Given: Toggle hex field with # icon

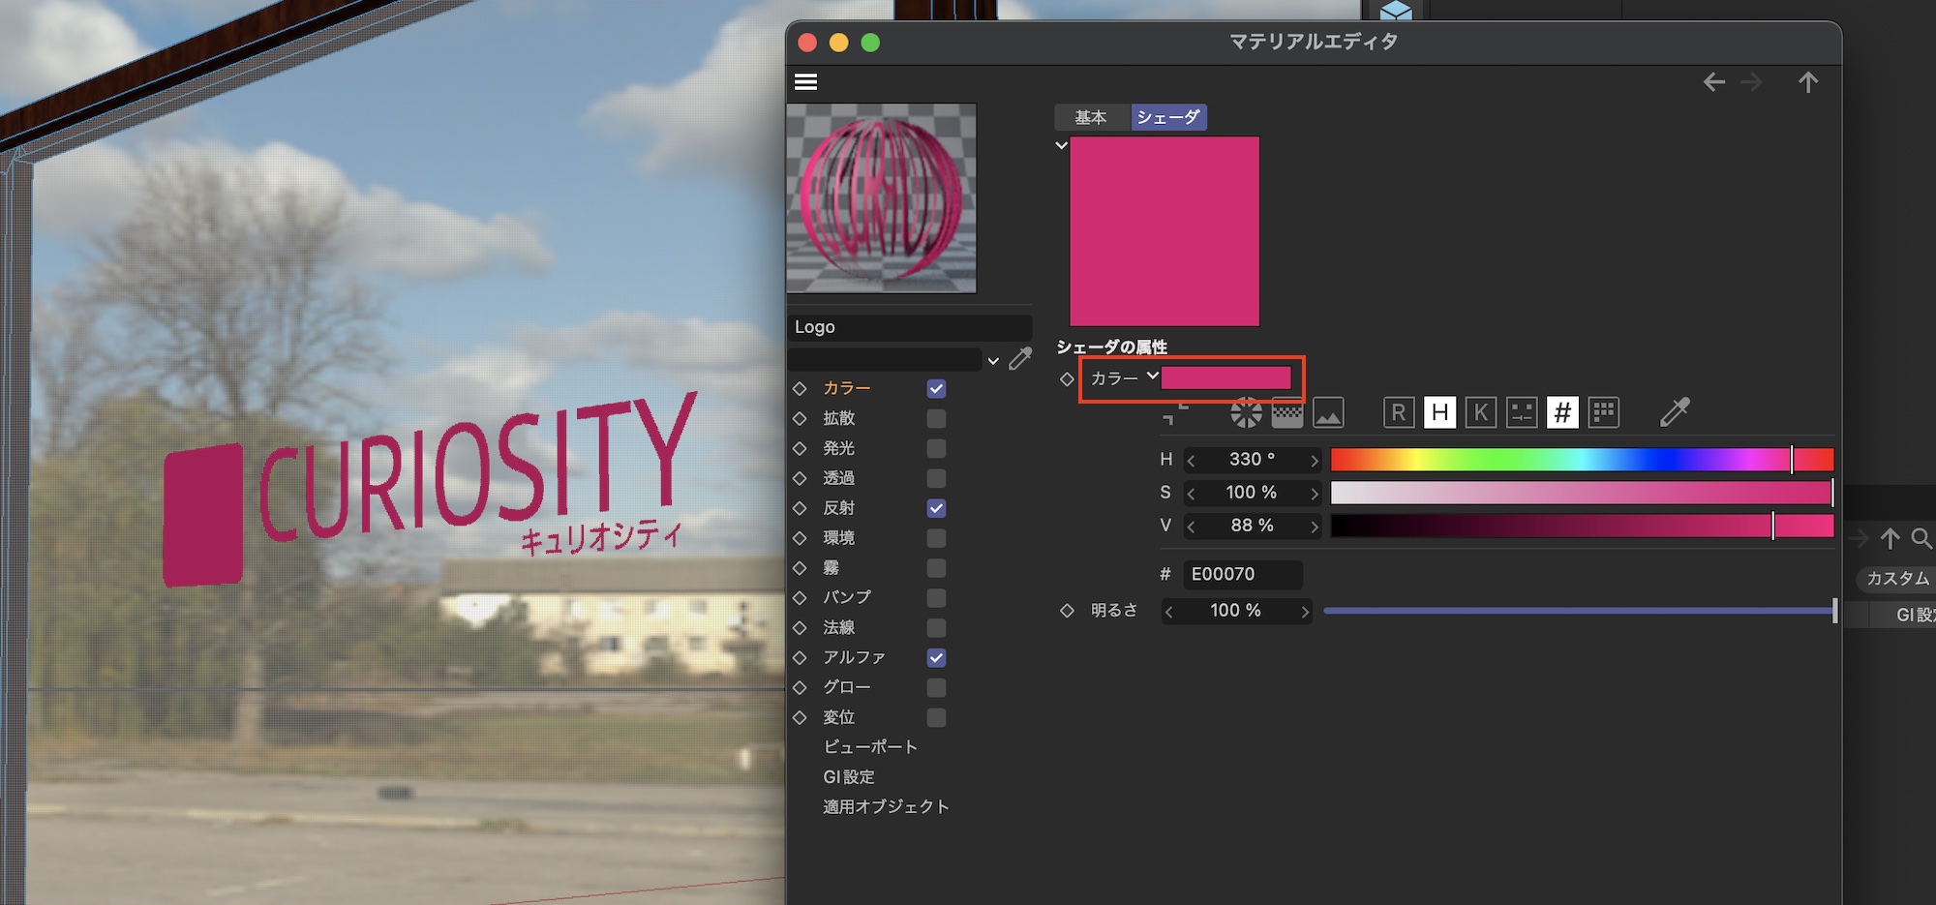Looking at the screenshot, I should (1562, 413).
